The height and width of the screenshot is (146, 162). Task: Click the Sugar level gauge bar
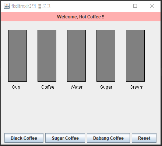coord(106,56)
